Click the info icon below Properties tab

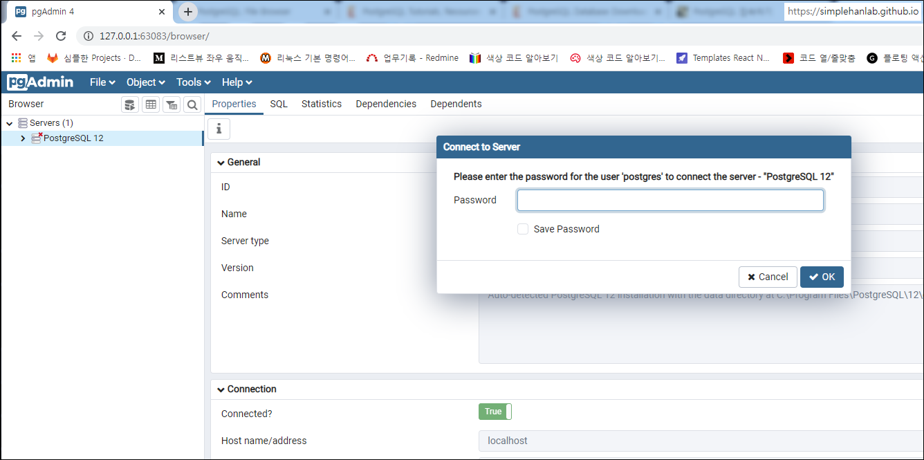[x=219, y=129]
